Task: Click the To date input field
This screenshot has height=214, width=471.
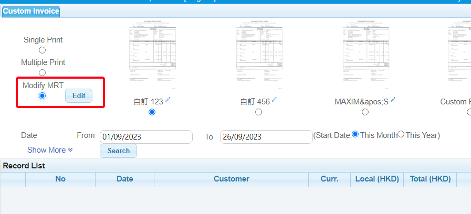Action: point(266,137)
